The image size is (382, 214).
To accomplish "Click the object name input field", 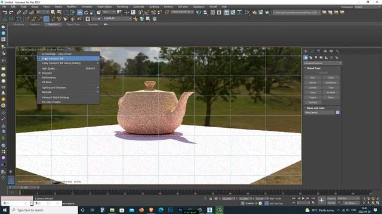I will point(320,112).
